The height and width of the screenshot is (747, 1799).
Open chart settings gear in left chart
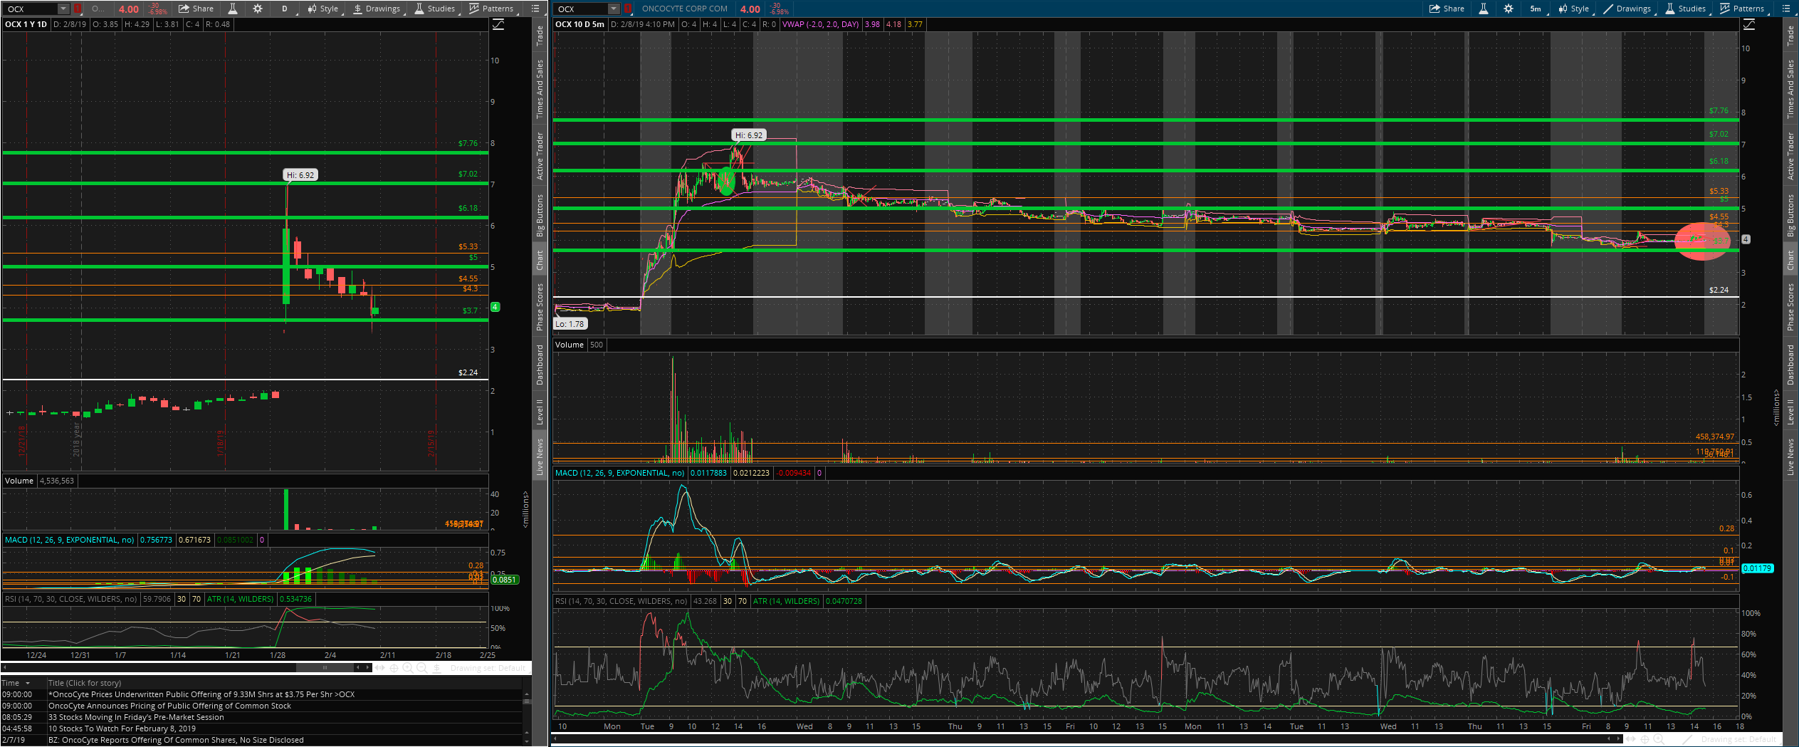258,9
